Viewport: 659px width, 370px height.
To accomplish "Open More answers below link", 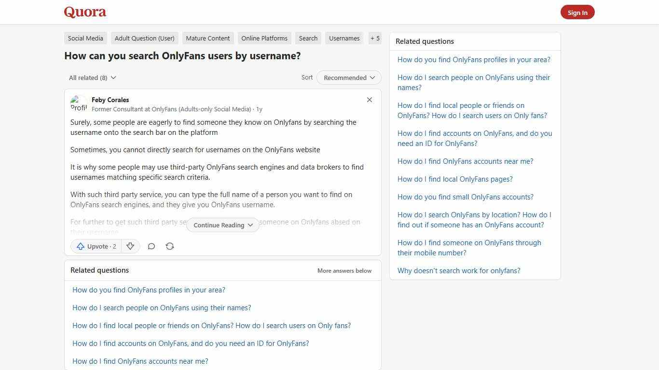I will click(x=344, y=270).
